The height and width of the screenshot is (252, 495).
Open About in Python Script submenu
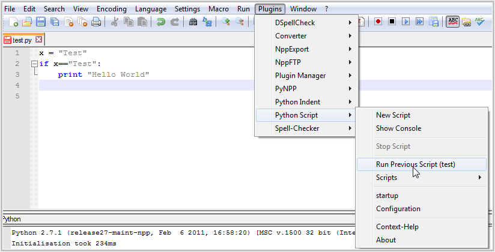pyautogui.click(x=422, y=240)
